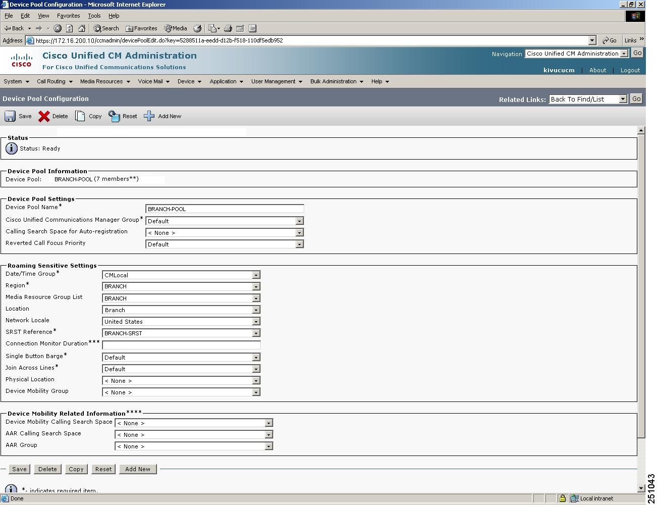Click the red X Delete icon
Screen dimensions: 657x505
coord(44,116)
